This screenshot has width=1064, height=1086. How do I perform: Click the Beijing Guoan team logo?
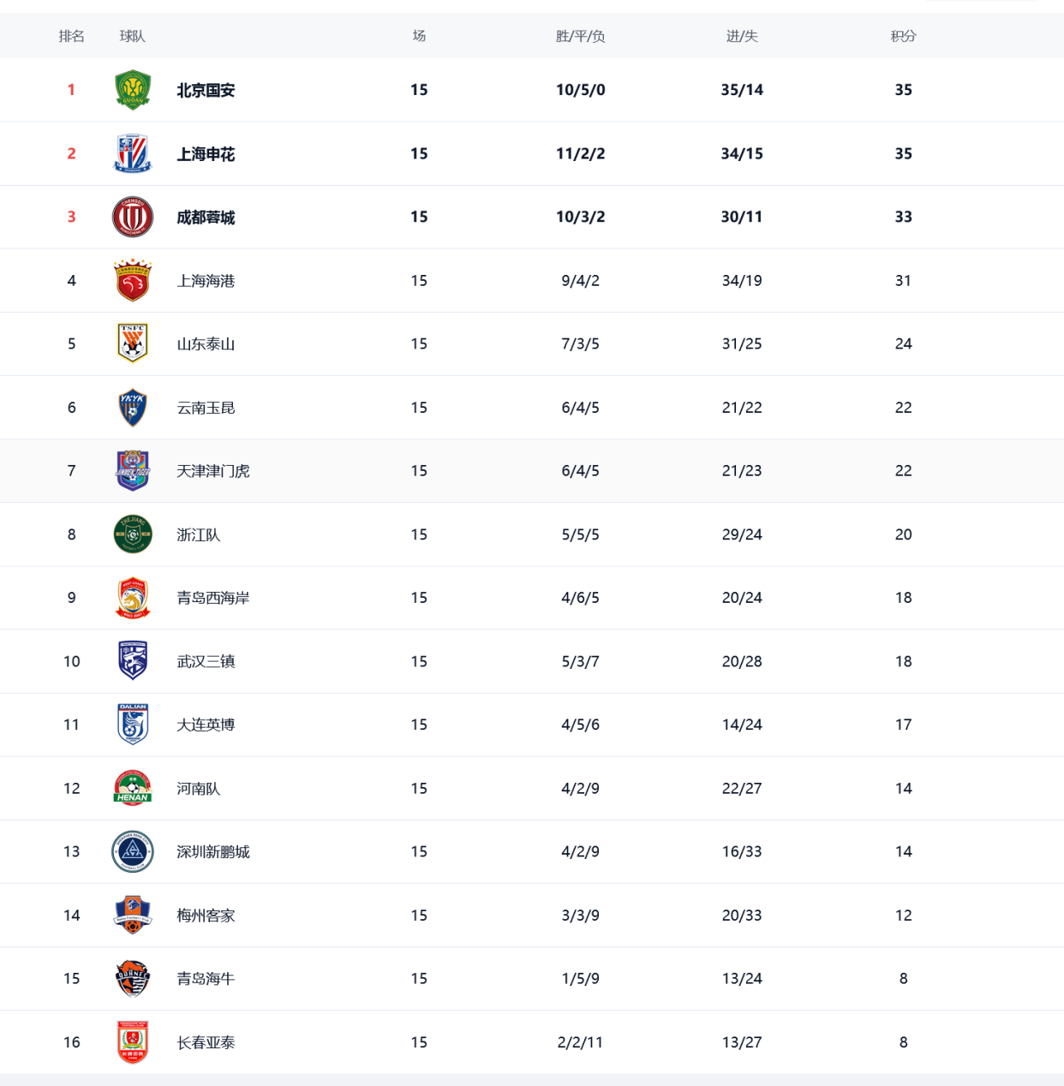pos(133,90)
